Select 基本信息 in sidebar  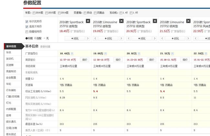[13, 46]
